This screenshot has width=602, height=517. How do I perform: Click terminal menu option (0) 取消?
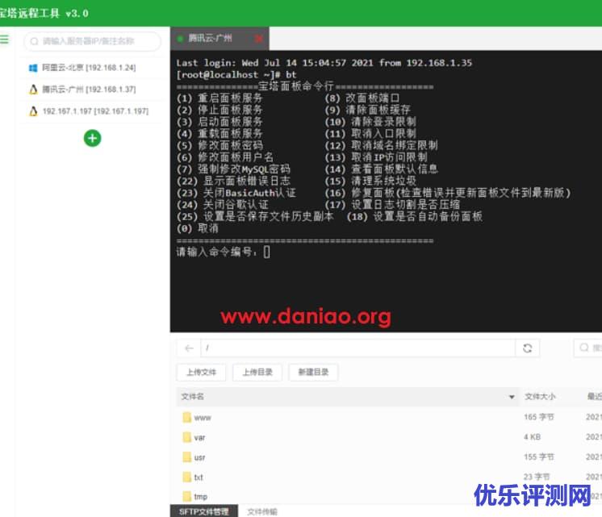(x=198, y=228)
